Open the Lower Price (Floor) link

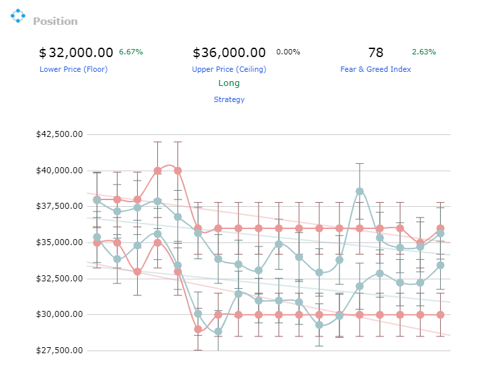click(73, 69)
